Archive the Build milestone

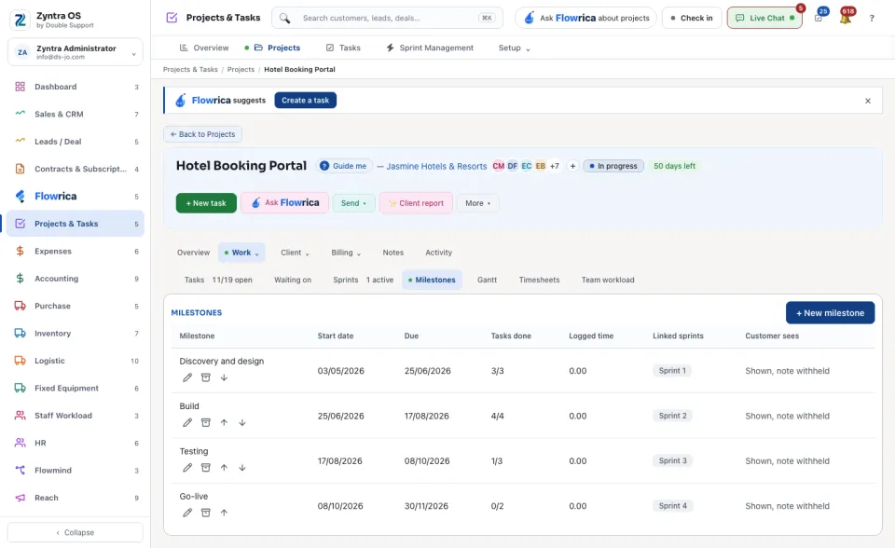click(205, 422)
